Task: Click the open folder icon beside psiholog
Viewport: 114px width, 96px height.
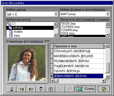Action: click(10, 28)
